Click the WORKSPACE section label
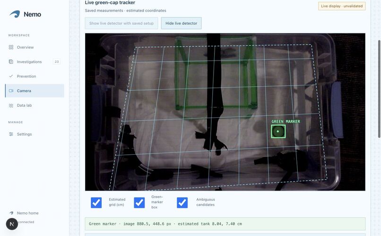The width and height of the screenshot is (381, 236). coord(19,35)
